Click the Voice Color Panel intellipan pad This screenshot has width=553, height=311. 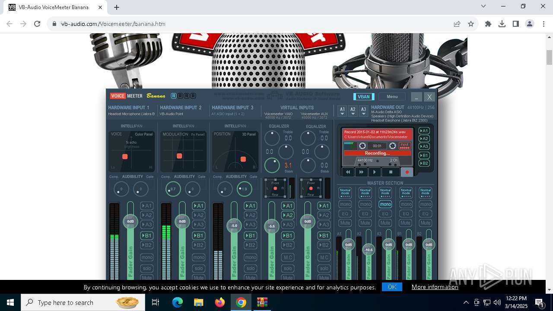(132, 151)
